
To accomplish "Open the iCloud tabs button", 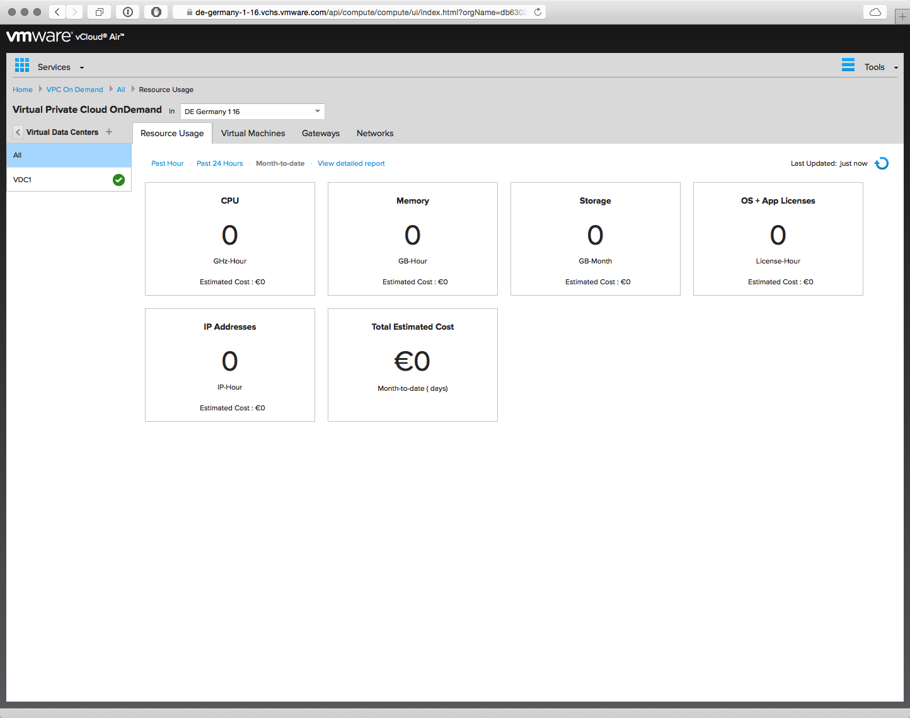I will click(875, 12).
